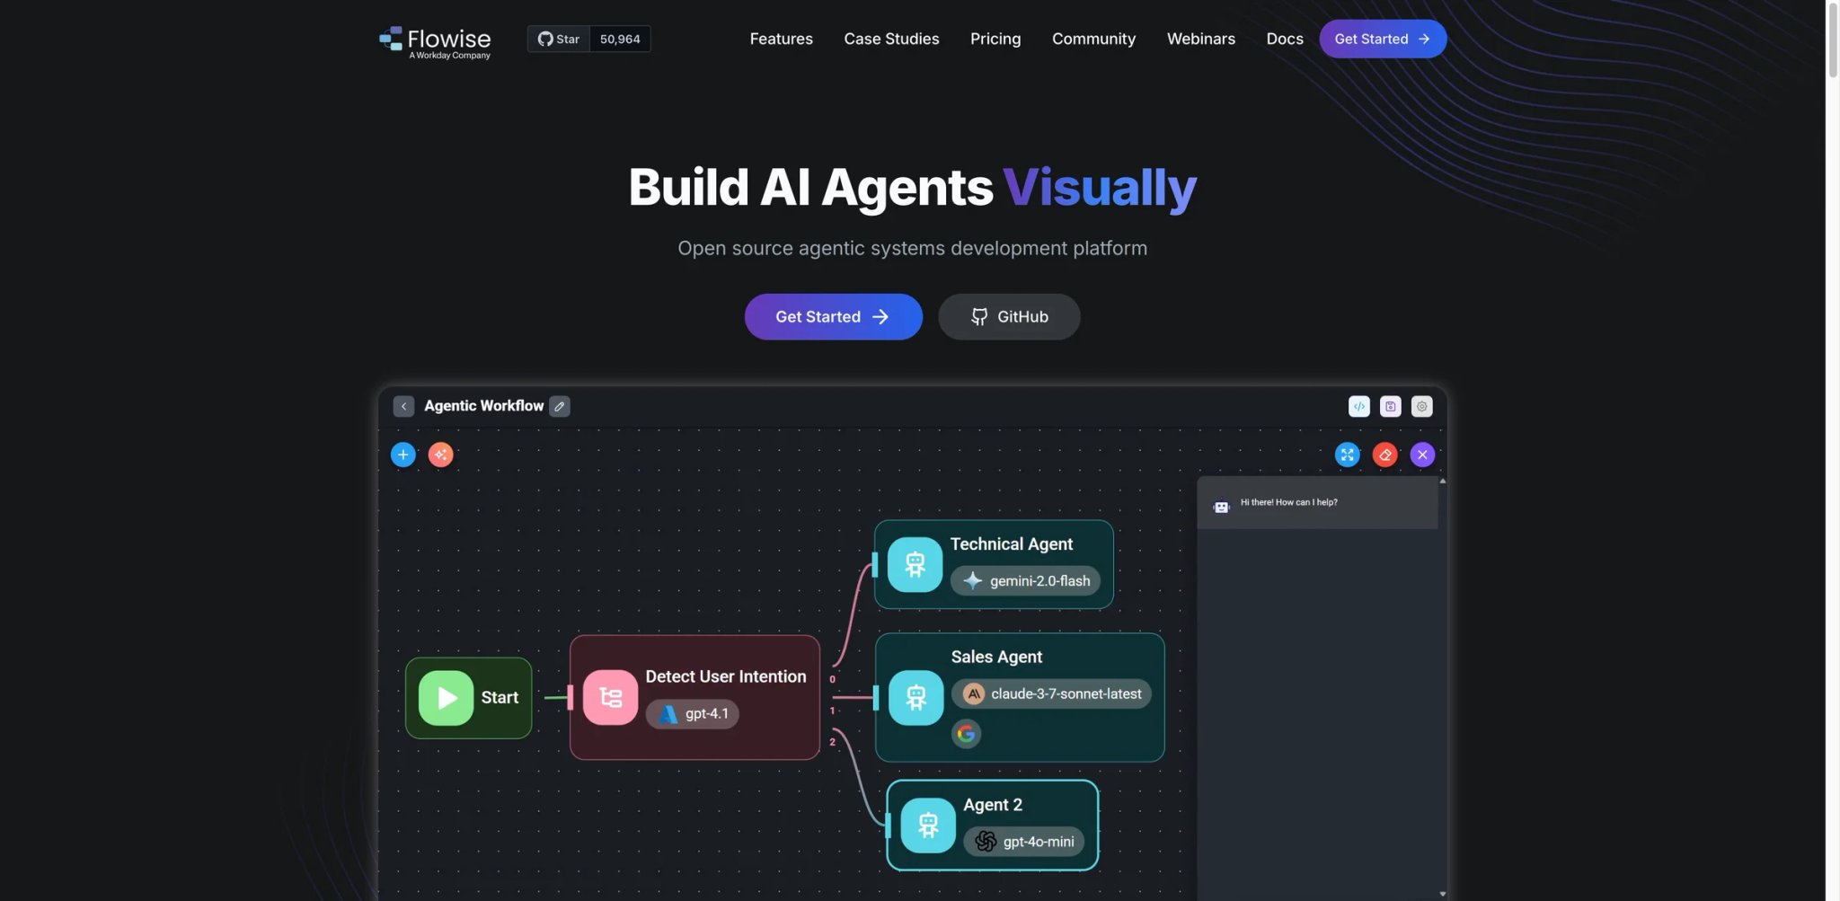Open Case Studies in the navigation
Viewport: 1840px width, 901px height.
point(891,39)
